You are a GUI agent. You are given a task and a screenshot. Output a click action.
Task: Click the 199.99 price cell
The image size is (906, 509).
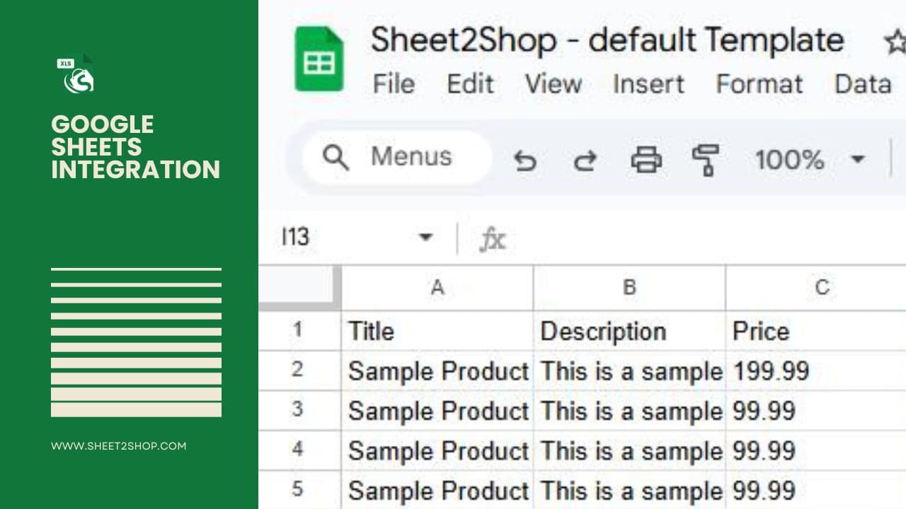(816, 370)
